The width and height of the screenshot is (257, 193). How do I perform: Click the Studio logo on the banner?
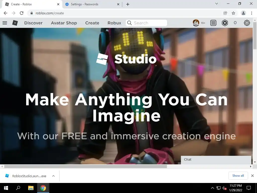[x=126, y=59]
